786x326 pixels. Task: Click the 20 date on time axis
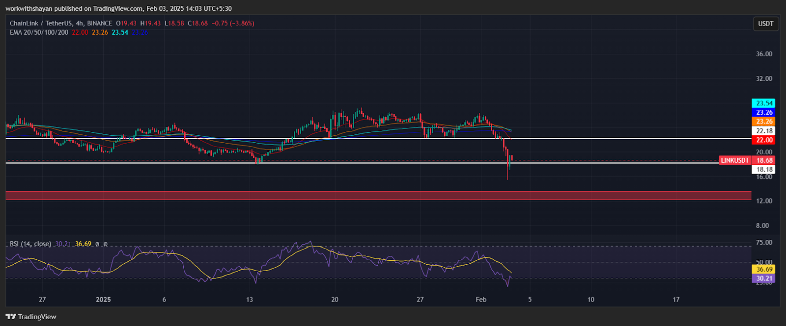pos(335,300)
